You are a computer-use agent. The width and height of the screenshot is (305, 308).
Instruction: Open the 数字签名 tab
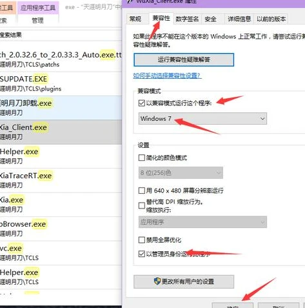click(187, 19)
